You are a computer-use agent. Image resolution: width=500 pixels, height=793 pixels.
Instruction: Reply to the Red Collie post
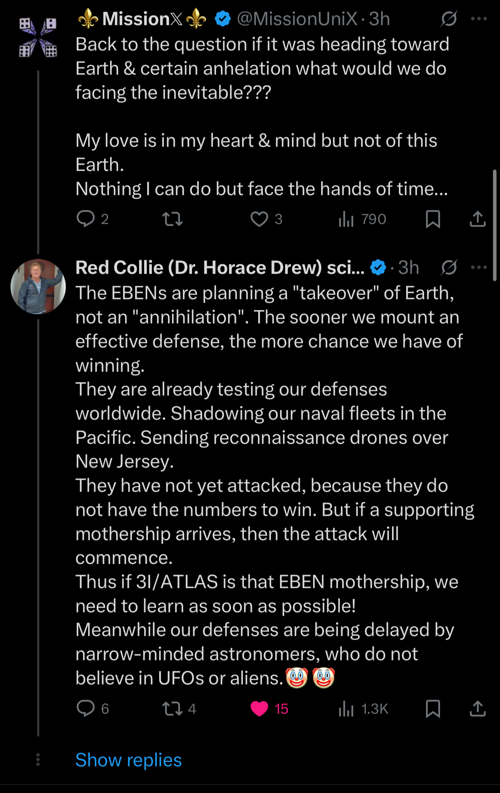pos(86,708)
